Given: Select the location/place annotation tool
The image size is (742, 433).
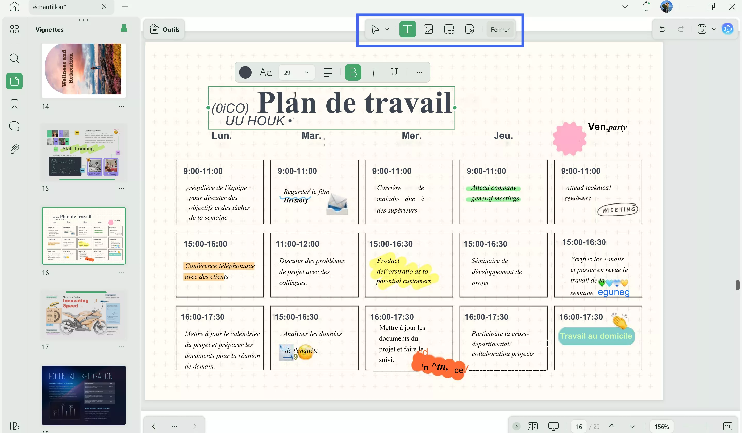Looking at the screenshot, I should pyautogui.click(x=470, y=29).
